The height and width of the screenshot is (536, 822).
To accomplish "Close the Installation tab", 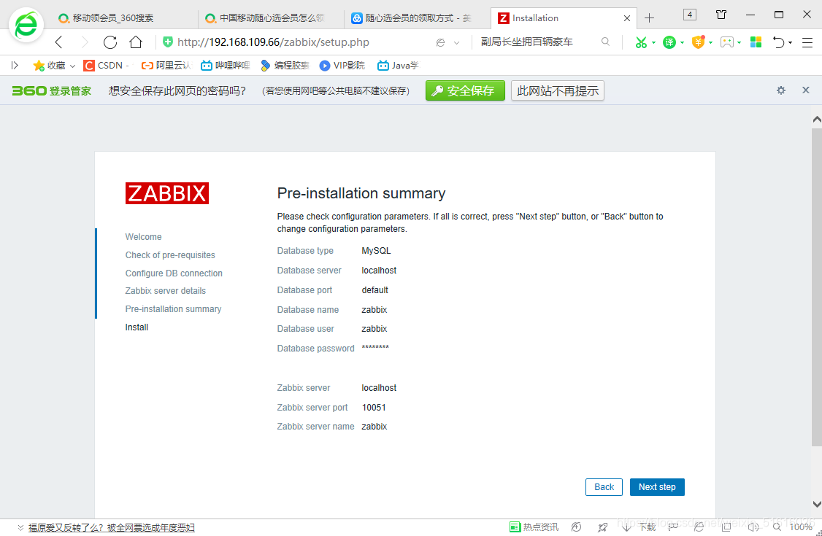I will pyautogui.click(x=627, y=18).
